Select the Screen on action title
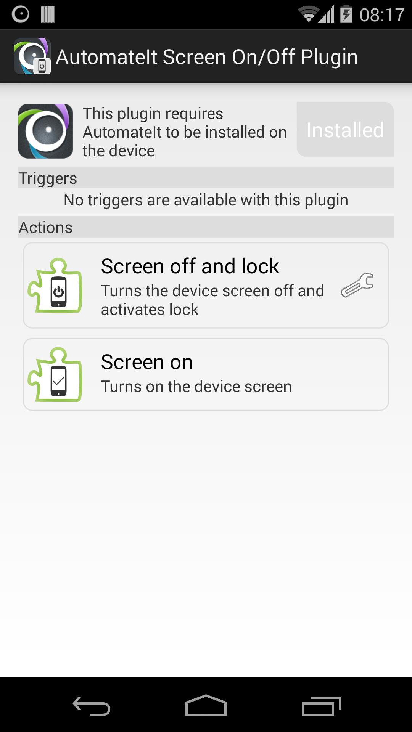 (147, 362)
